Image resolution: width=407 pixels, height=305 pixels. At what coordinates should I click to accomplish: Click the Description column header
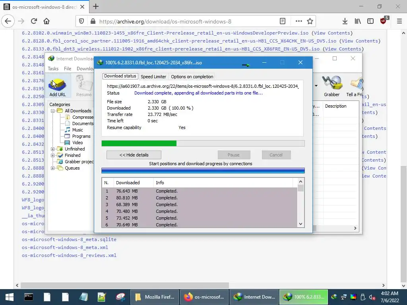[335, 106]
